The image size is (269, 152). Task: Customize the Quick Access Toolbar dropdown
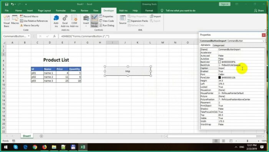pos(26,4)
